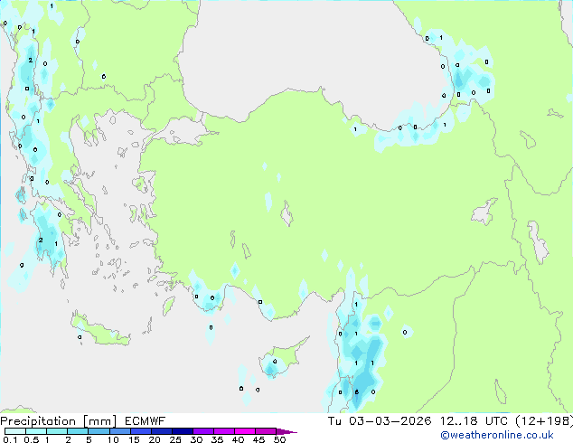Open the weatheronline.co.uk link

(x=497, y=435)
